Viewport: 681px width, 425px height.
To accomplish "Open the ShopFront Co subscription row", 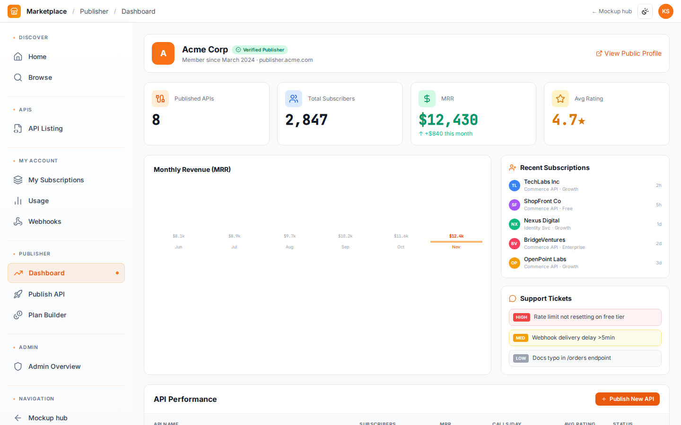I will pyautogui.click(x=585, y=205).
